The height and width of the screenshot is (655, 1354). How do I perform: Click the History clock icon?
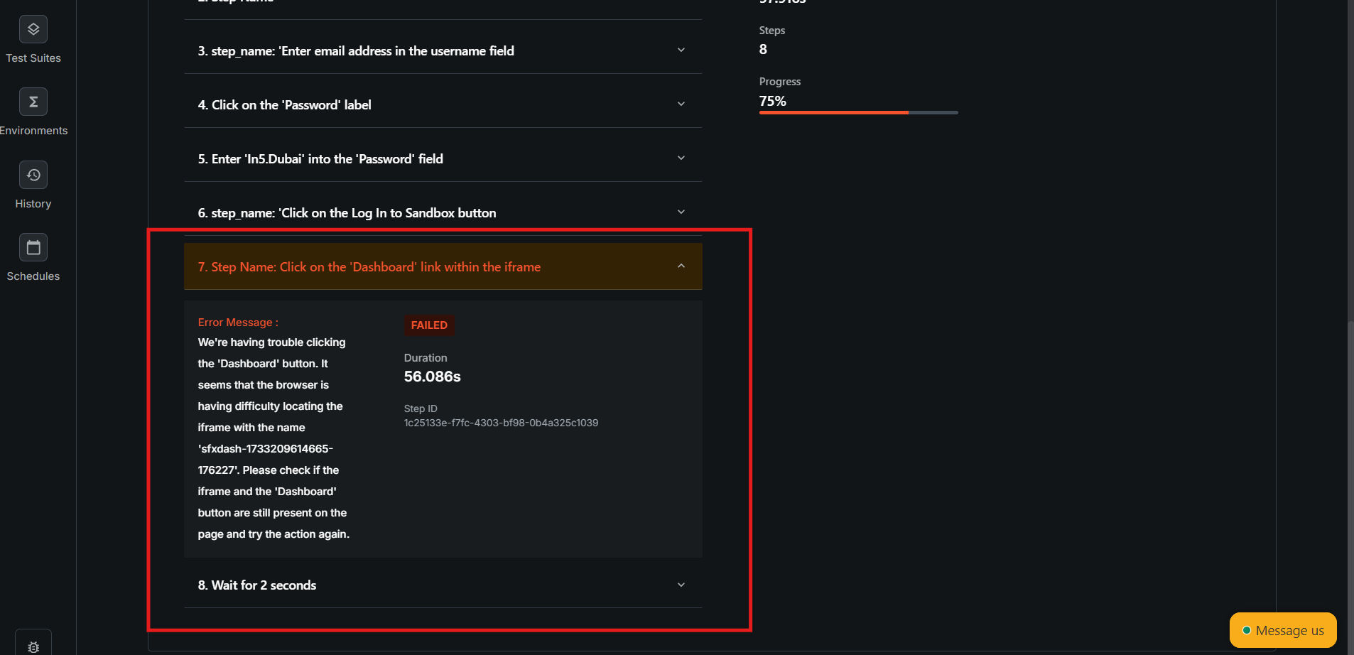click(x=33, y=175)
